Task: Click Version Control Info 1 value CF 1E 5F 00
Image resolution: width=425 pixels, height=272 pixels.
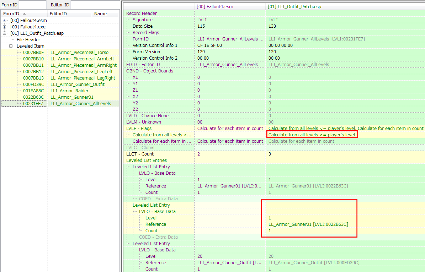Action: click(209, 45)
